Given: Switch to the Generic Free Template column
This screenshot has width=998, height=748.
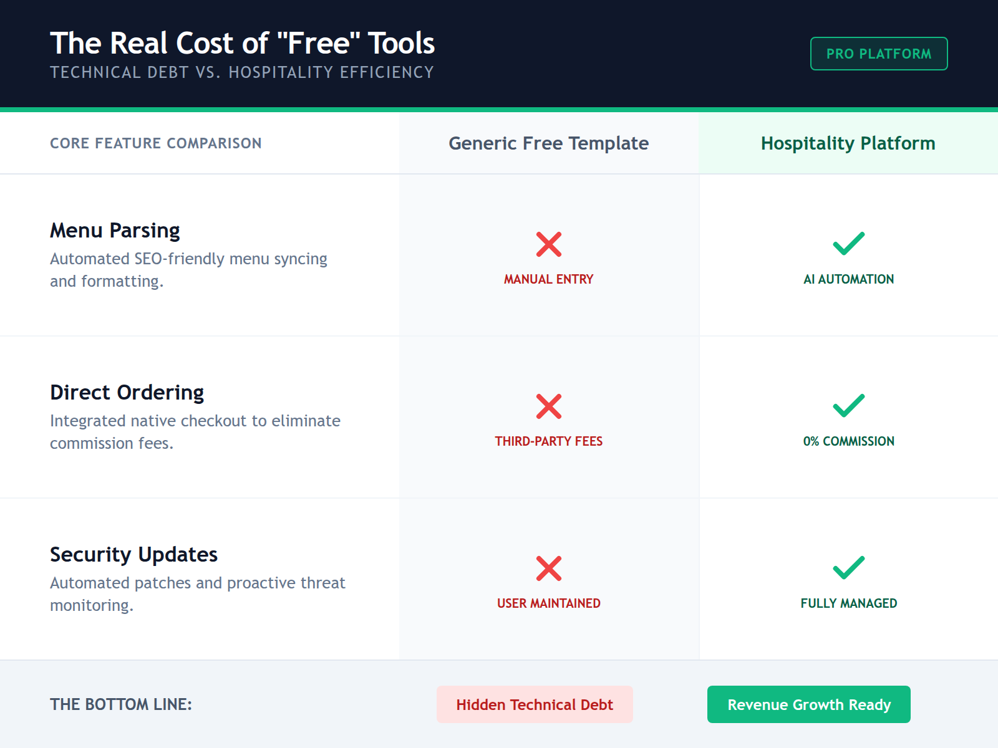Looking at the screenshot, I should pyautogui.click(x=549, y=143).
